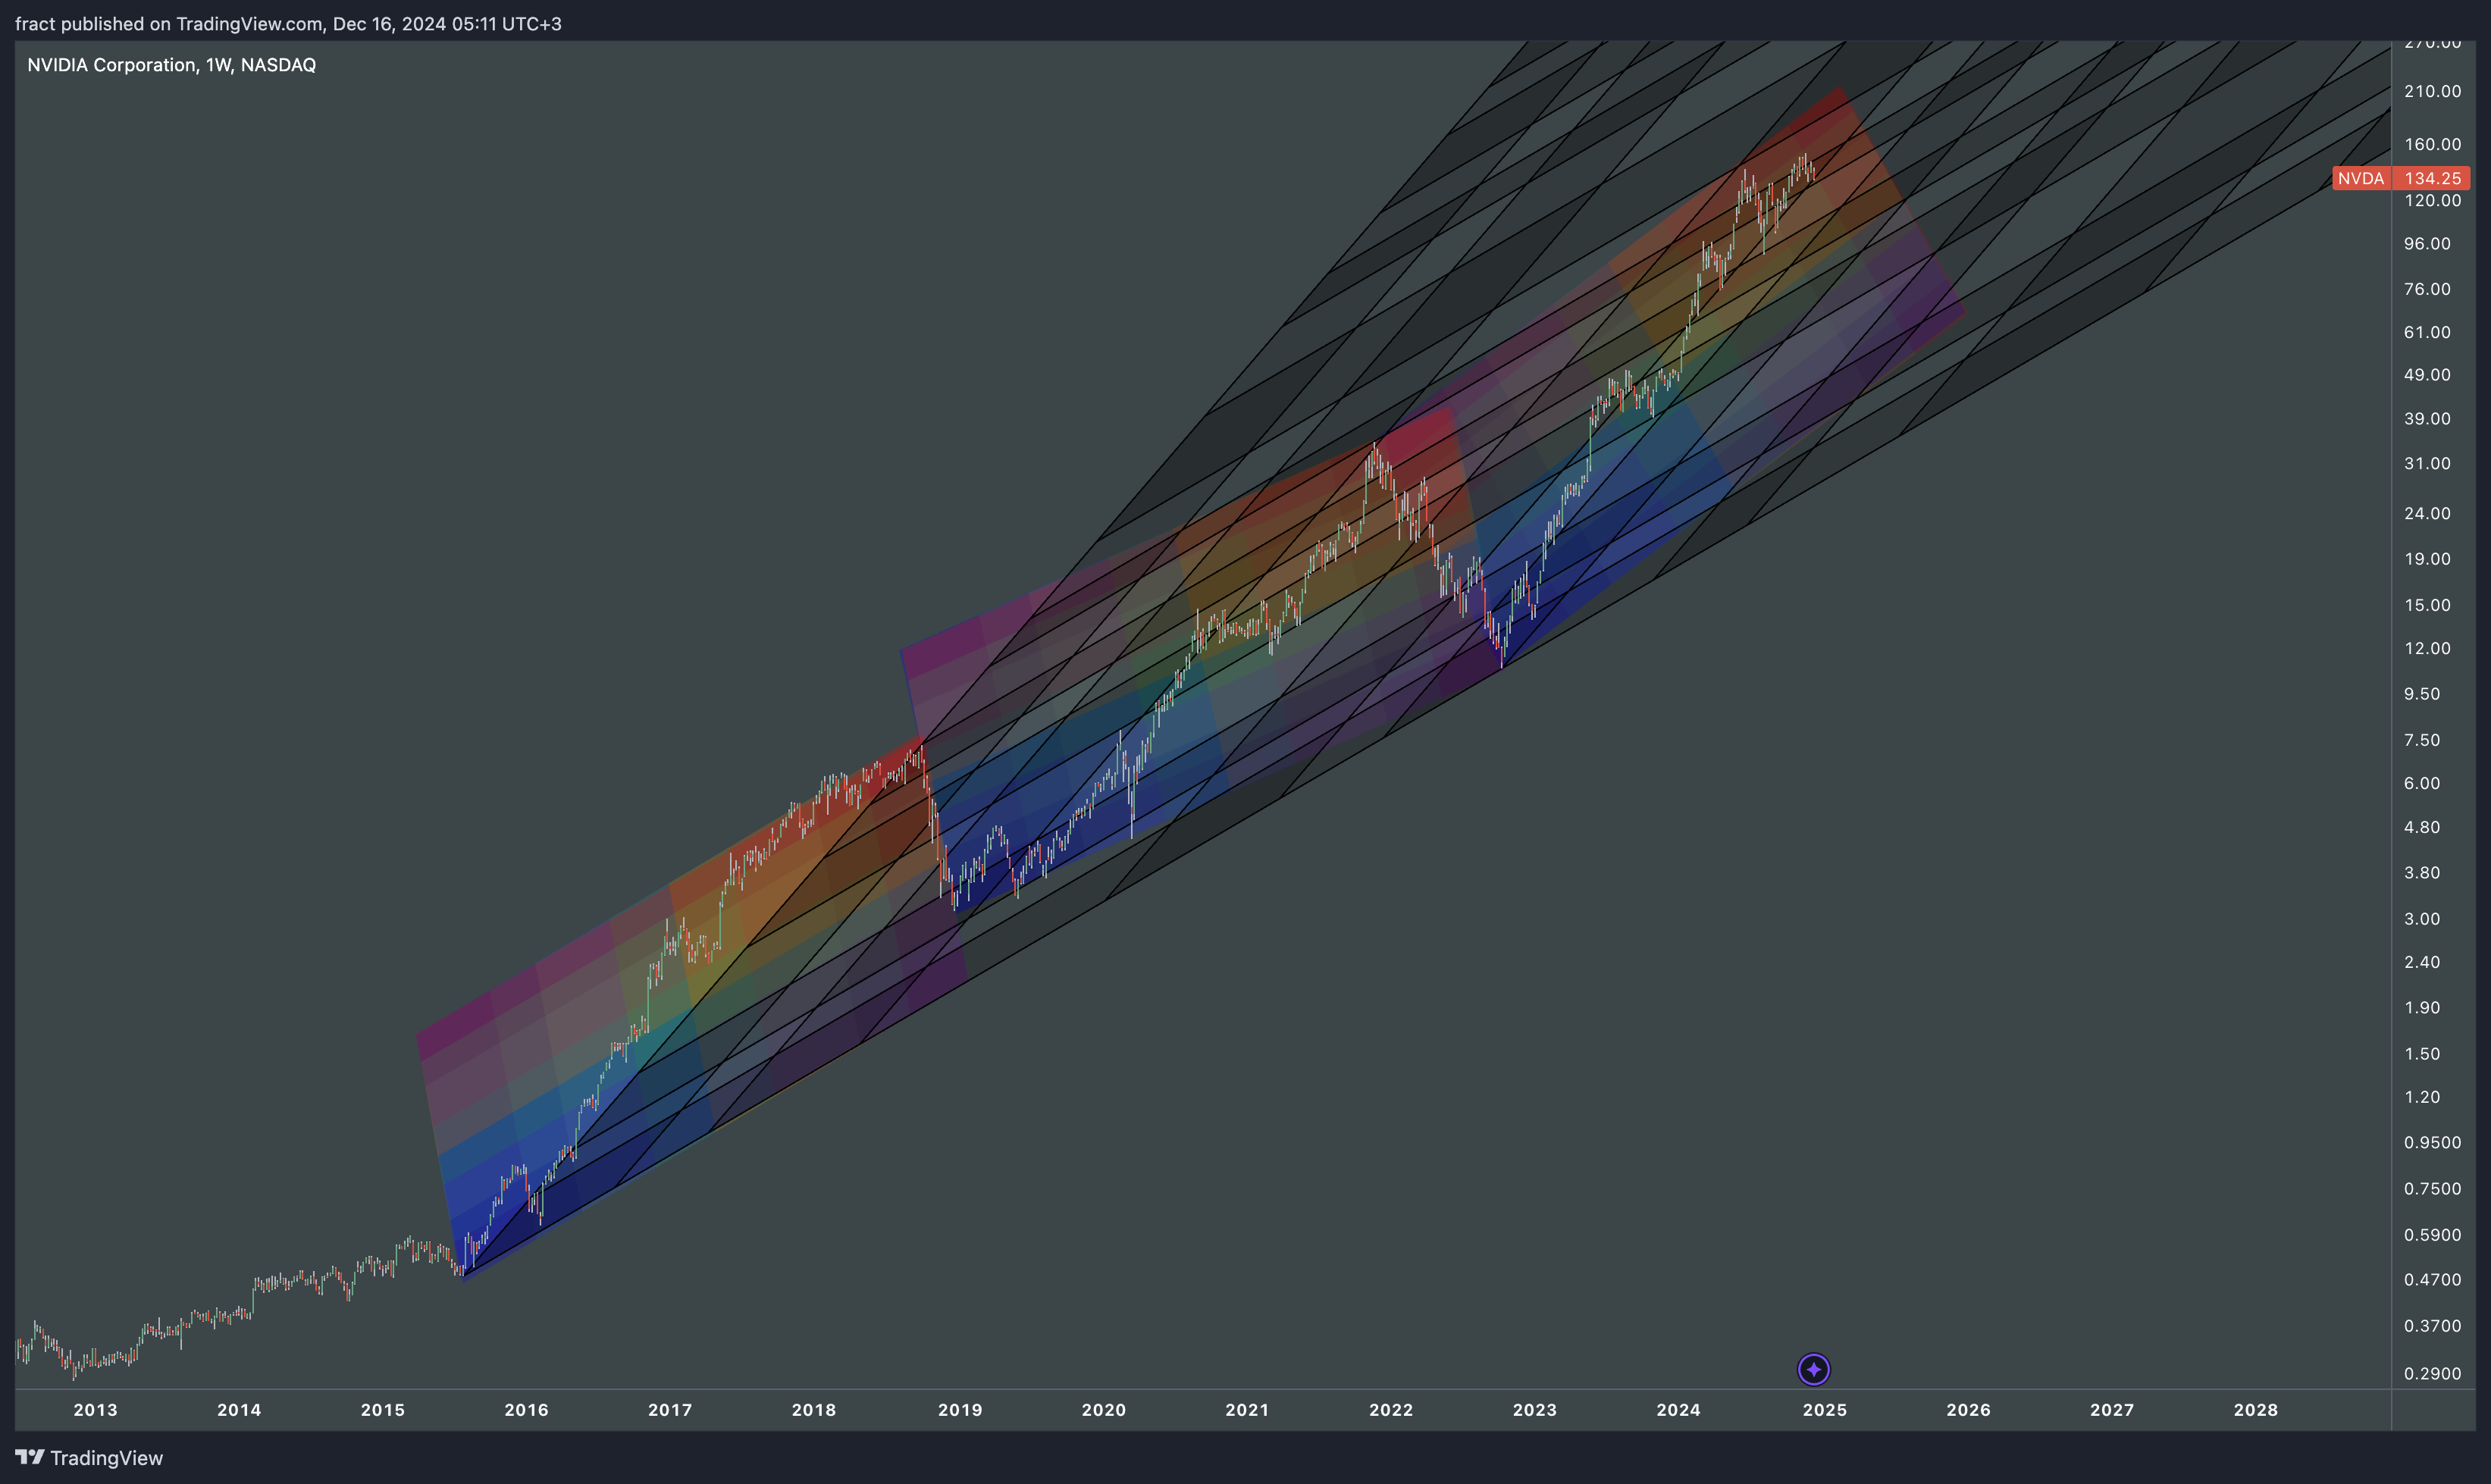
Task: Click the 2015 label on time axis
Action: (x=383, y=1410)
